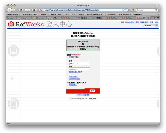The width and height of the screenshot is (166, 133).
Task: Show more bookmarks with the overflow chevron
Action: click(158, 14)
